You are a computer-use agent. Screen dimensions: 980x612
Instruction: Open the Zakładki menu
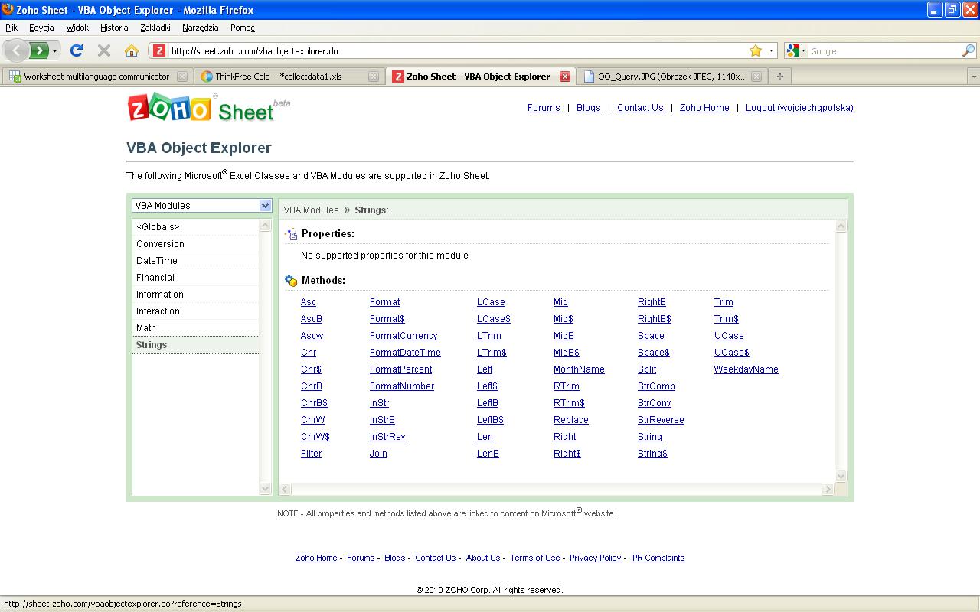point(155,28)
